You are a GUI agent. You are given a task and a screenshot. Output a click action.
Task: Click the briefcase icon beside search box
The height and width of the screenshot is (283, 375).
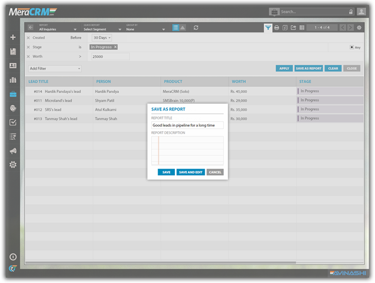click(x=274, y=12)
